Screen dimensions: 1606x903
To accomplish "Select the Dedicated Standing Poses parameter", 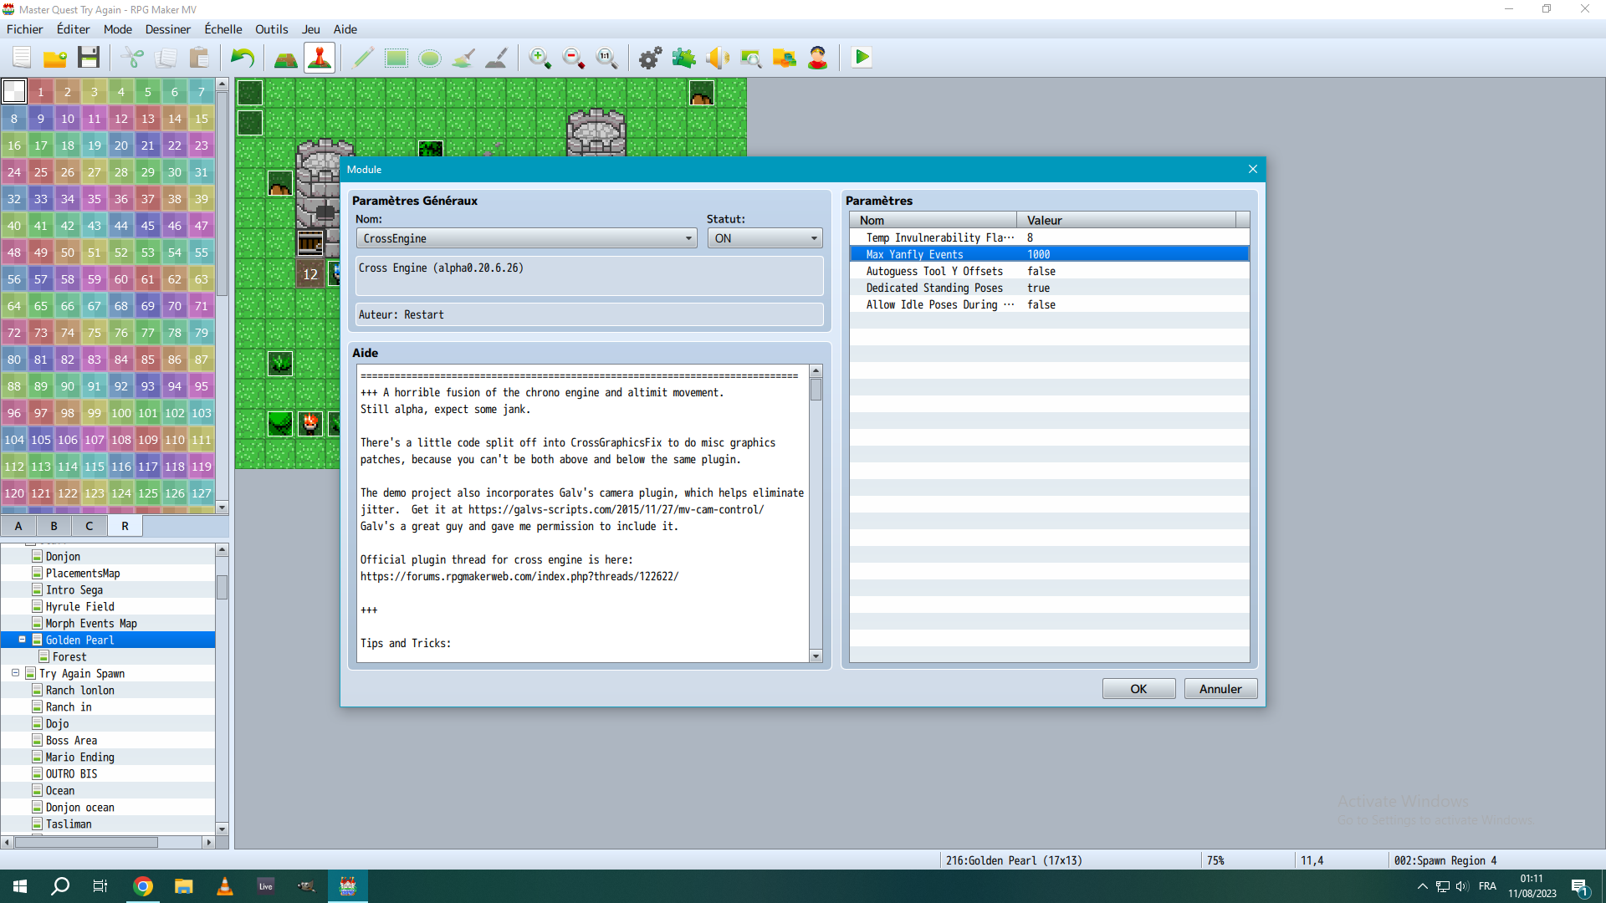I will [1050, 288].
